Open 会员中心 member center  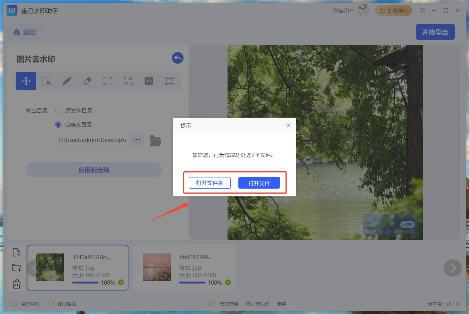click(394, 11)
